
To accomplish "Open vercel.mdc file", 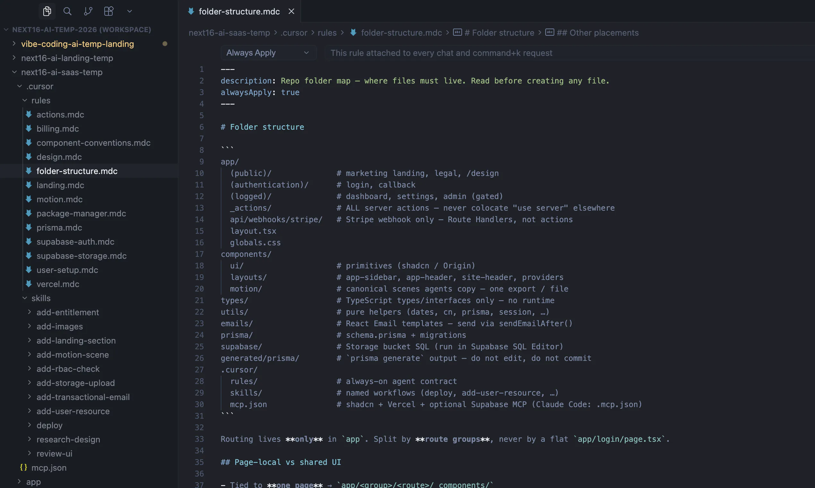I will click(x=58, y=284).
